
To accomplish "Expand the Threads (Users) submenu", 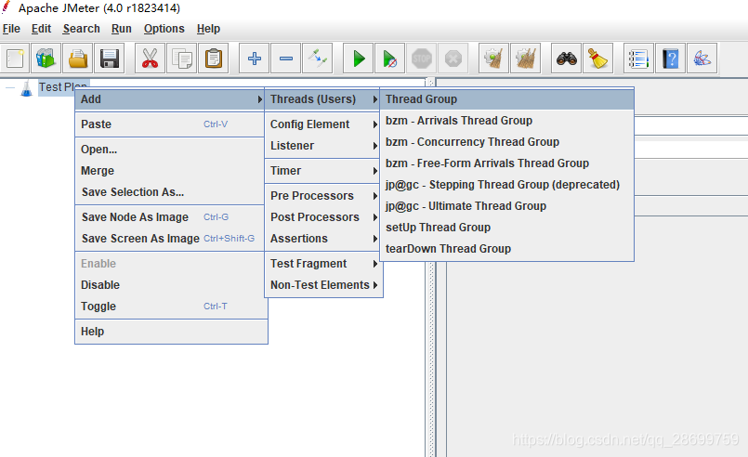I will pos(322,99).
